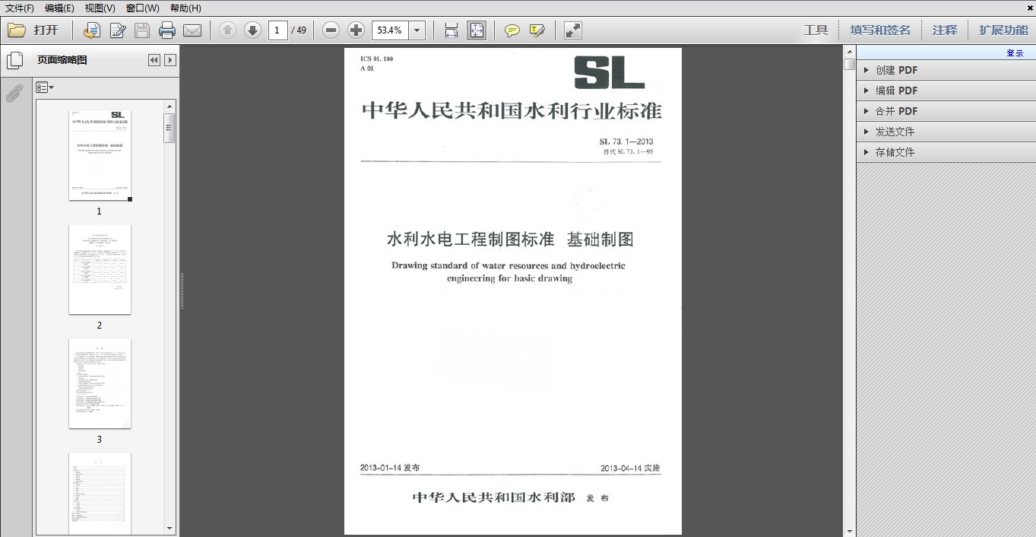Click document scrollbar down arrow
The image size is (1036, 537).
point(850,531)
